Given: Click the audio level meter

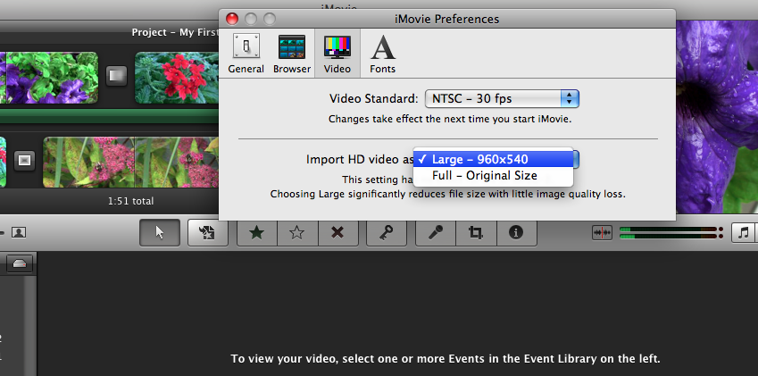Looking at the screenshot, I should point(671,233).
